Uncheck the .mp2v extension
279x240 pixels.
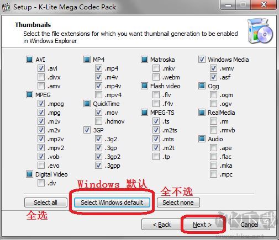(x=41, y=139)
